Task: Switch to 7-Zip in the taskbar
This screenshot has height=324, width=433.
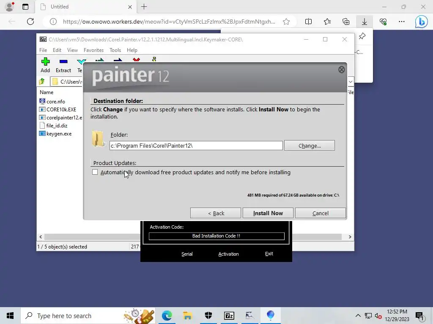Action: tap(229, 316)
